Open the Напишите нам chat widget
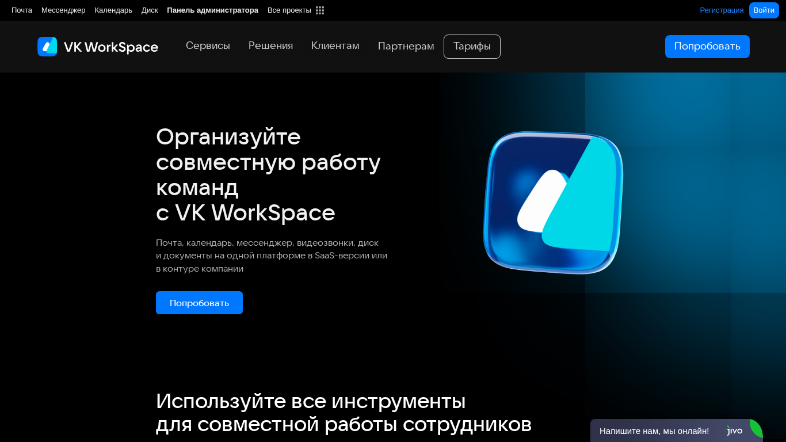 [677, 430]
